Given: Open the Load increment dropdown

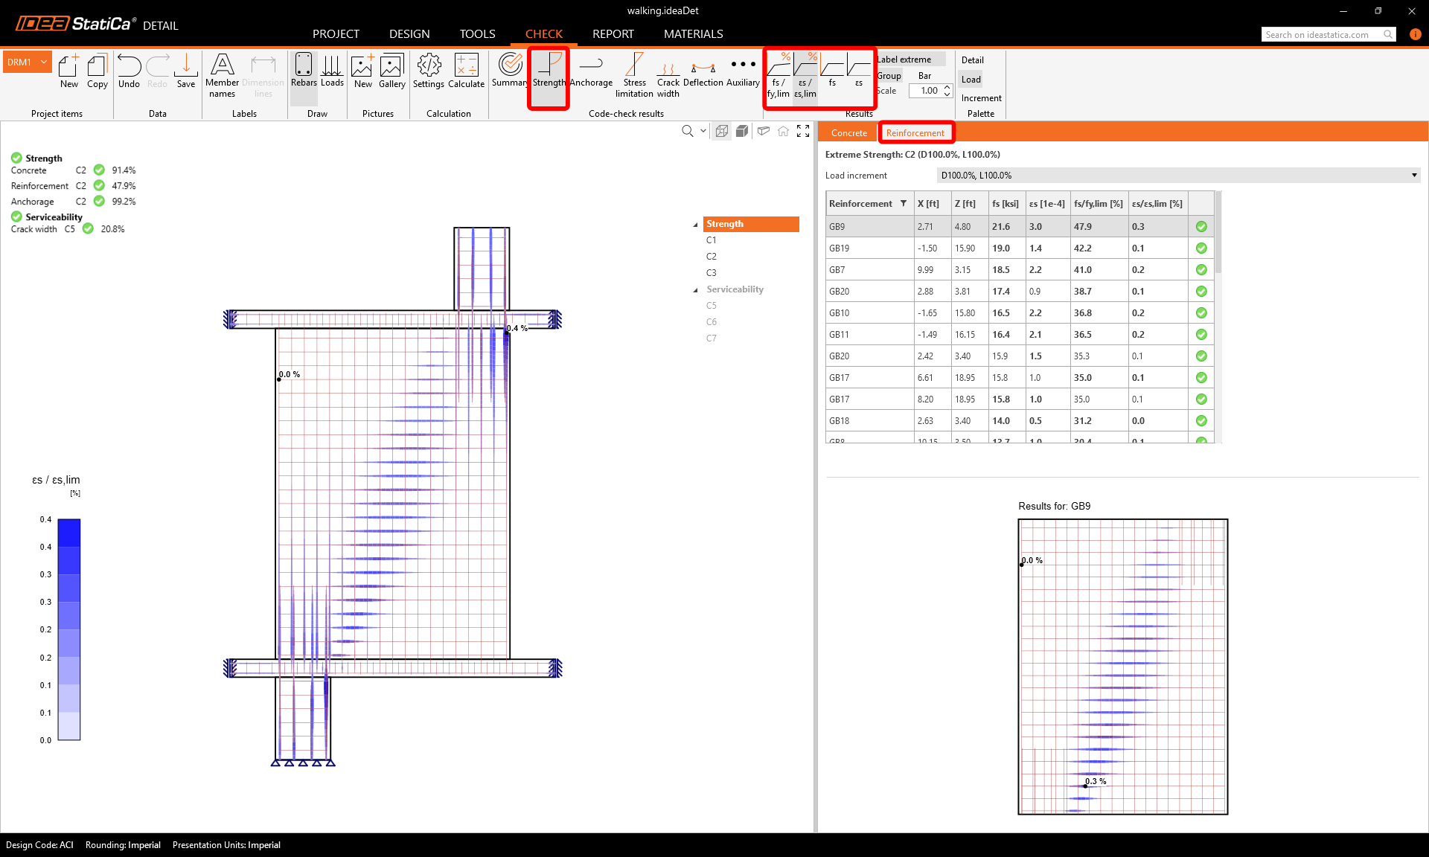Looking at the screenshot, I should (x=1177, y=176).
